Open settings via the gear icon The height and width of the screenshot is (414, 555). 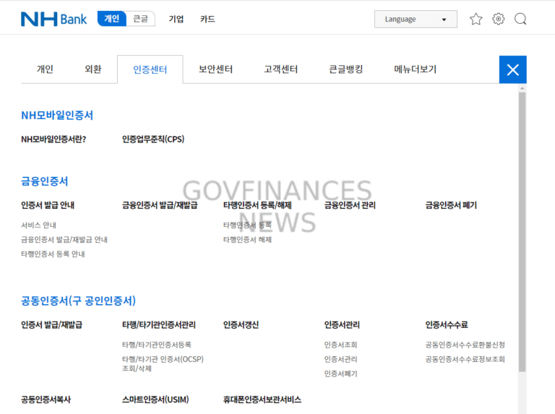click(x=498, y=19)
